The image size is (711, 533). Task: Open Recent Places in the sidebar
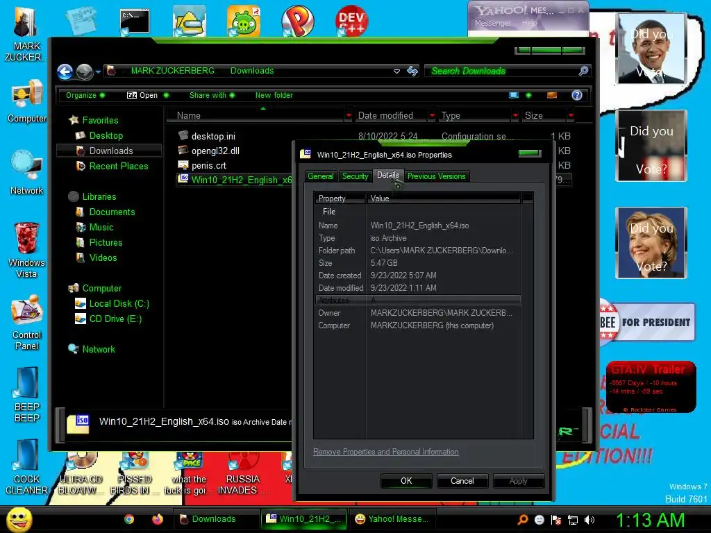point(118,167)
